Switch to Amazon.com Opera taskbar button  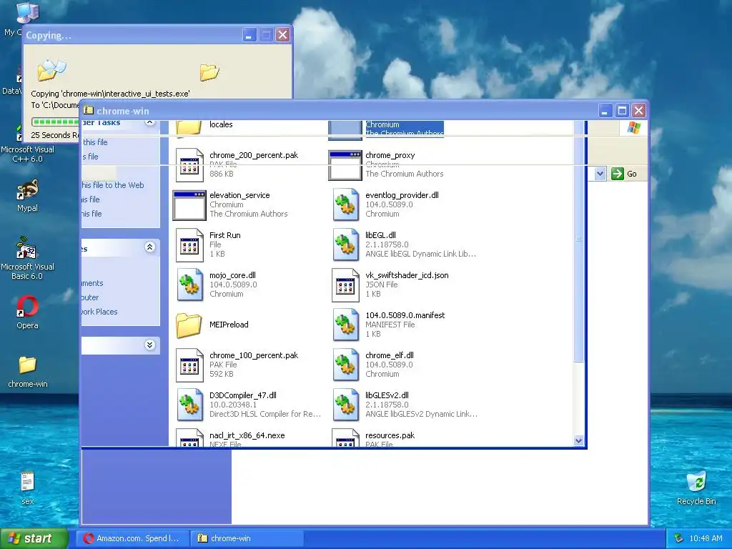click(132, 538)
